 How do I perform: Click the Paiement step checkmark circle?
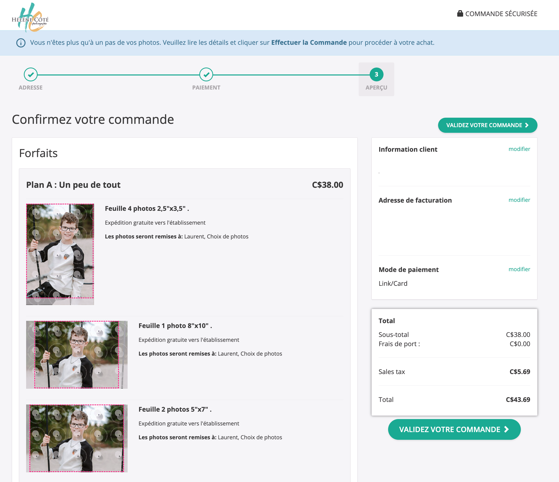(x=206, y=74)
